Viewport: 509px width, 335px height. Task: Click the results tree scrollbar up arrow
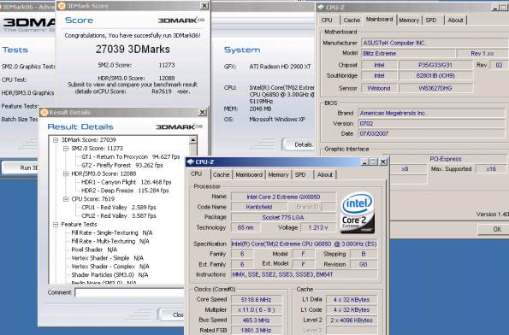pos(192,140)
